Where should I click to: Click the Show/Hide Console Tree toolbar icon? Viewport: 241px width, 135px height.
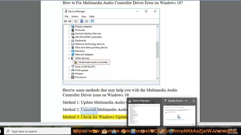point(76,21)
